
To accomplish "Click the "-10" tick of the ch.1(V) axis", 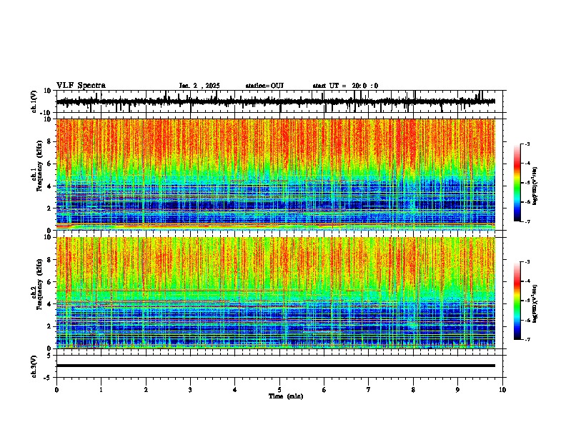I will [x=46, y=113].
